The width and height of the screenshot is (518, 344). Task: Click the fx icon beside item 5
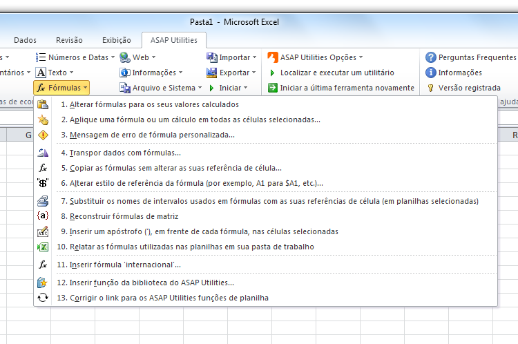coord(43,168)
